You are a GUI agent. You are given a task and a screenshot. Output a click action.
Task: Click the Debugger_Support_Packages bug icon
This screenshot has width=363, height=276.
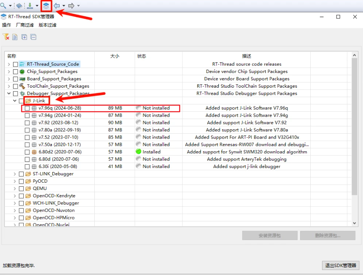point(22,94)
